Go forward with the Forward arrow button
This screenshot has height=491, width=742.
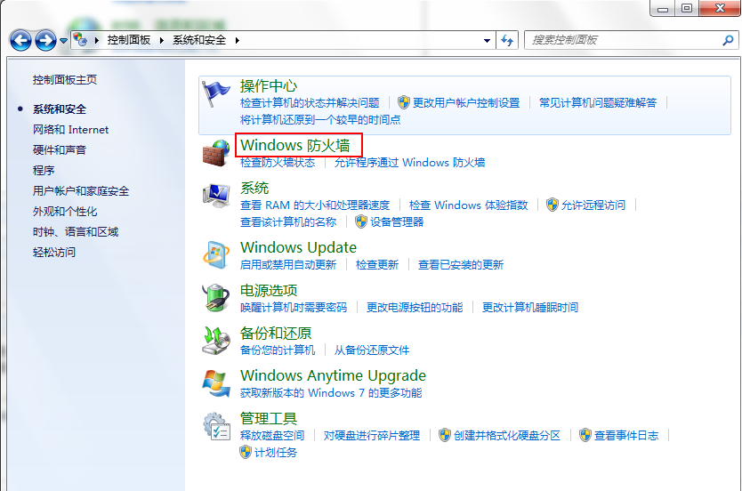[46, 41]
